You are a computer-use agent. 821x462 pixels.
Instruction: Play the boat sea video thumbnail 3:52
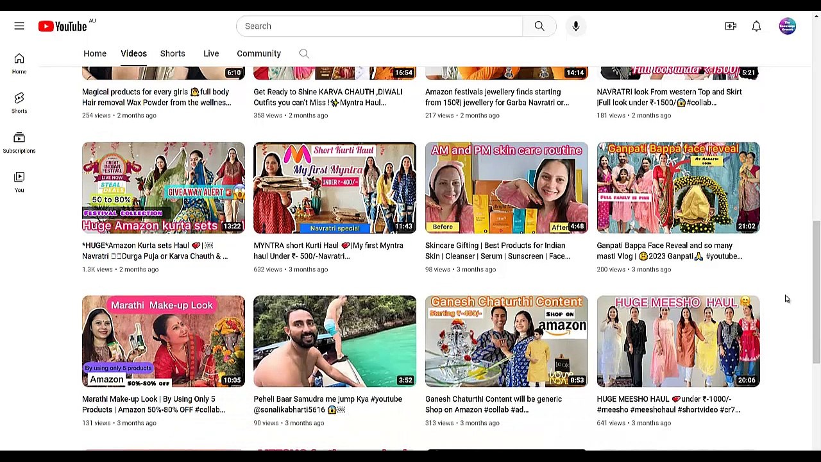coord(335,341)
